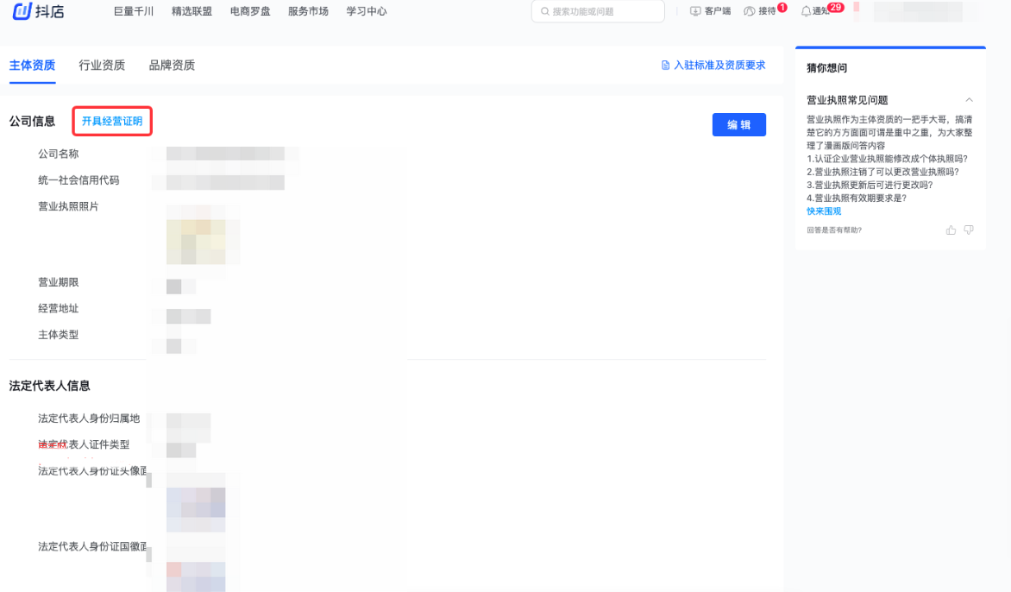Open the 客户端 download icon
This screenshot has width=1011, height=592.
[695, 11]
